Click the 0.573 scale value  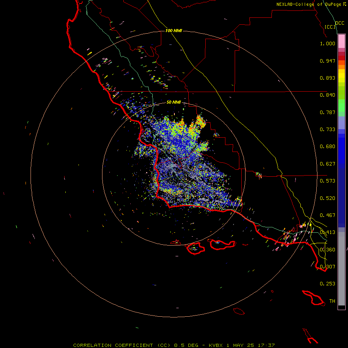[x=328, y=181]
